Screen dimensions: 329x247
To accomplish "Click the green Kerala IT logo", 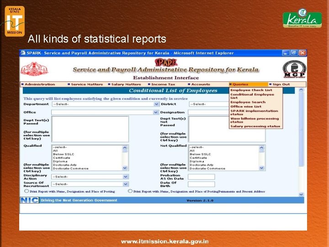I will pos(302,18).
